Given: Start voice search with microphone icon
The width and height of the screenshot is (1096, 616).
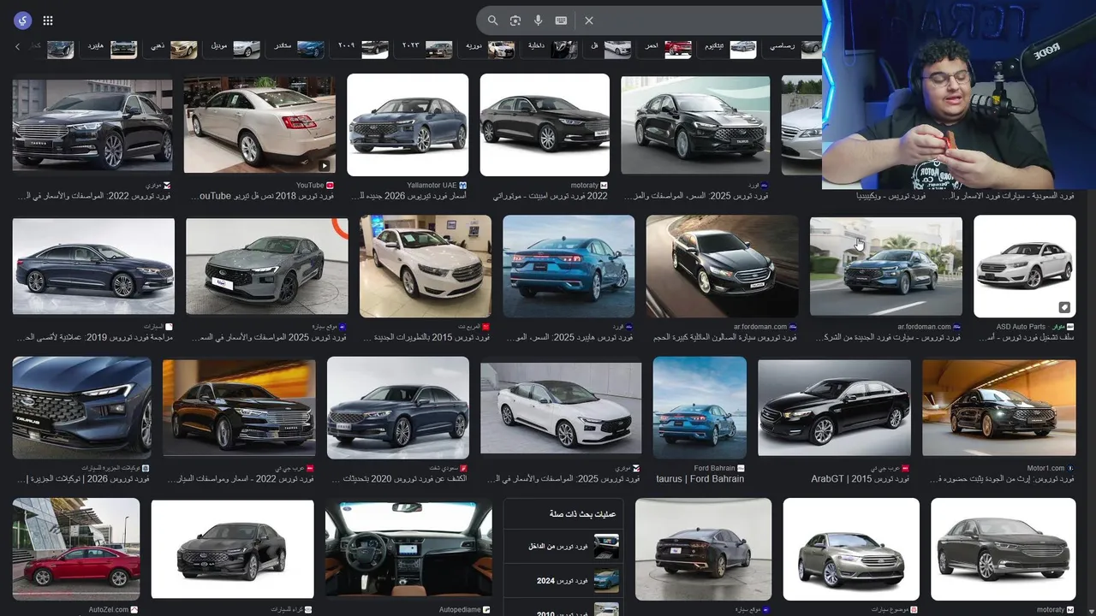Looking at the screenshot, I should pyautogui.click(x=539, y=21).
